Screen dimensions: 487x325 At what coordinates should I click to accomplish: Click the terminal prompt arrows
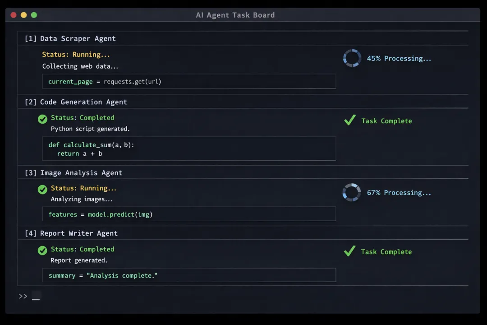(x=23, y=296)
